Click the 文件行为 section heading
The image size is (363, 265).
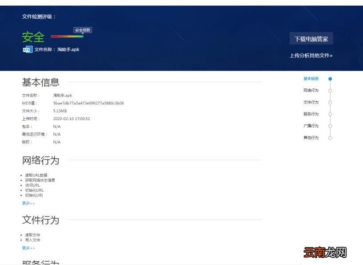pos(41,220)
